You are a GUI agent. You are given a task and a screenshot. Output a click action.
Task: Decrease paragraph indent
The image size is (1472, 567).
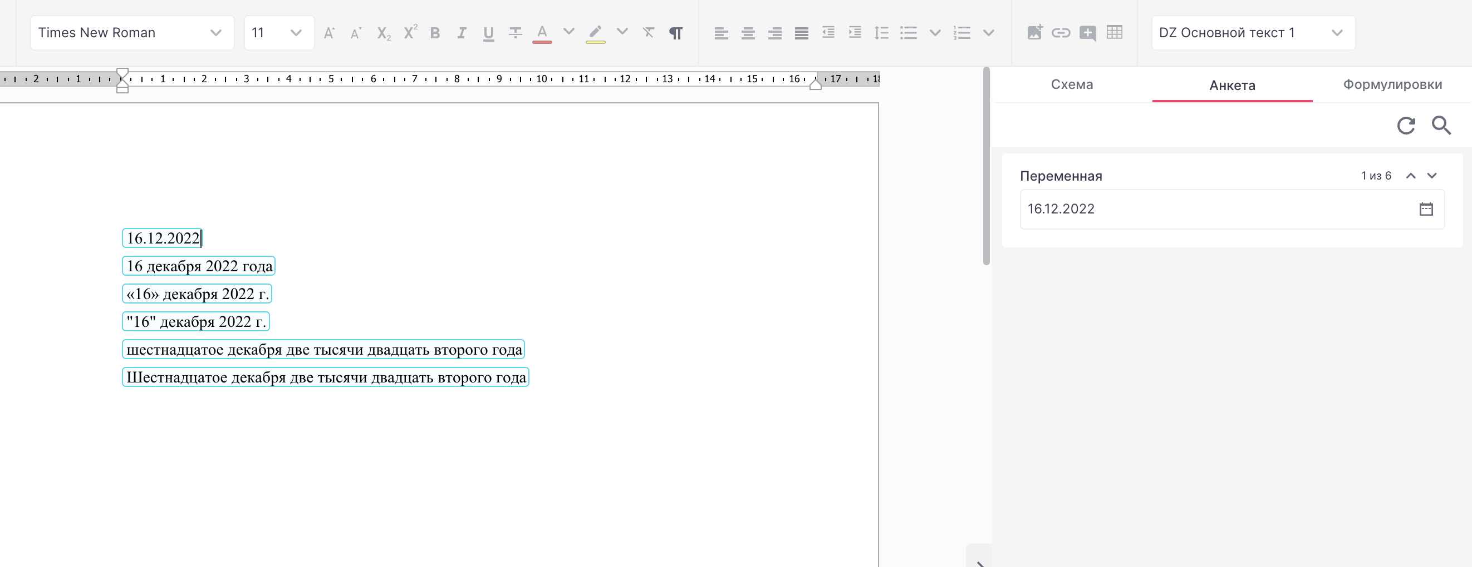[x=828, y=32]
